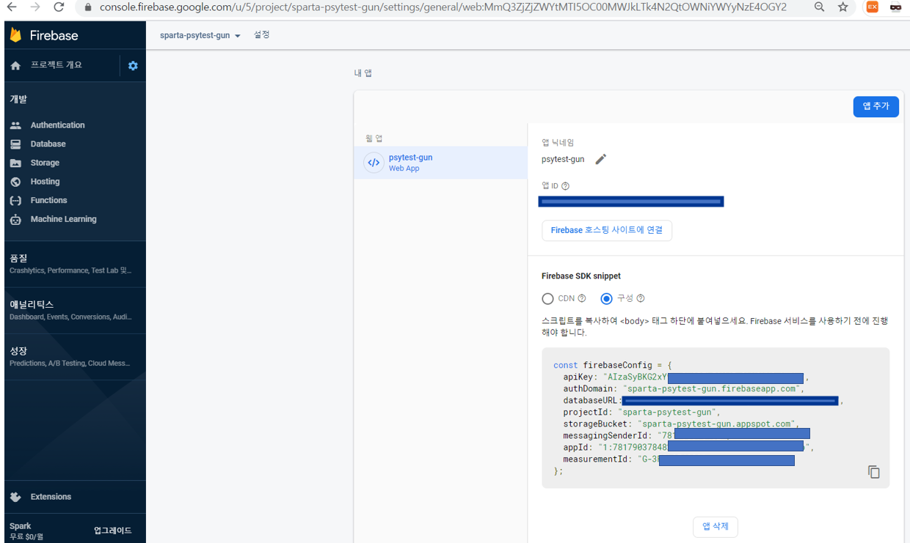Click the Firebase flame logo

(15, 34)
